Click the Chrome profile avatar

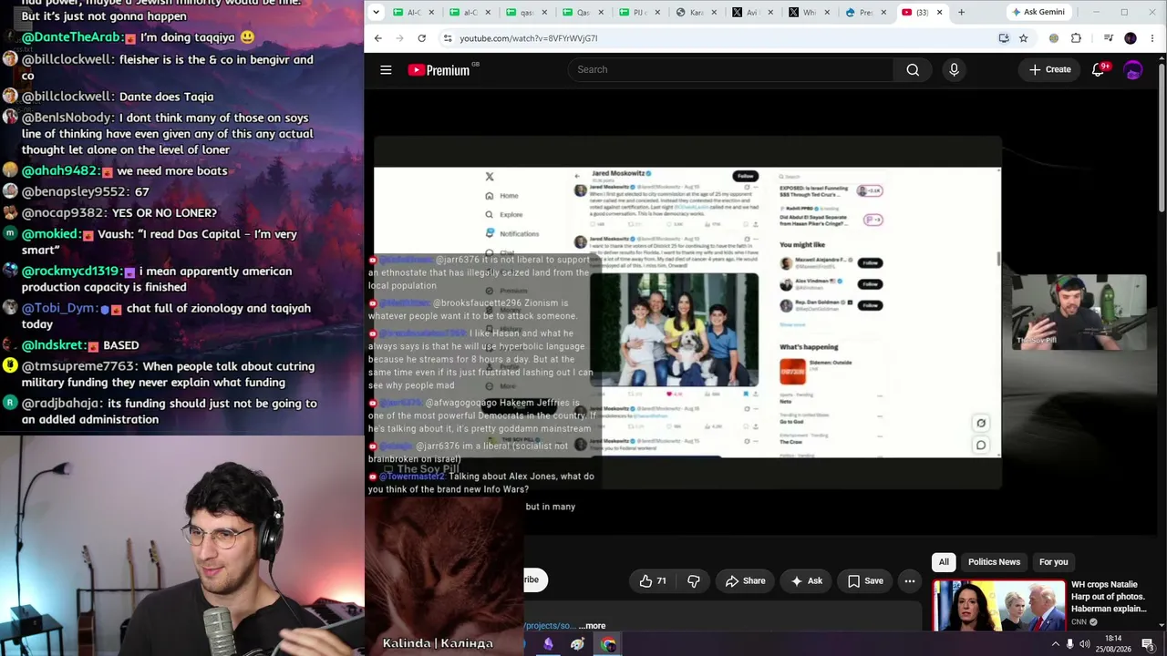pyautogui.click(x=1131, y=38)
